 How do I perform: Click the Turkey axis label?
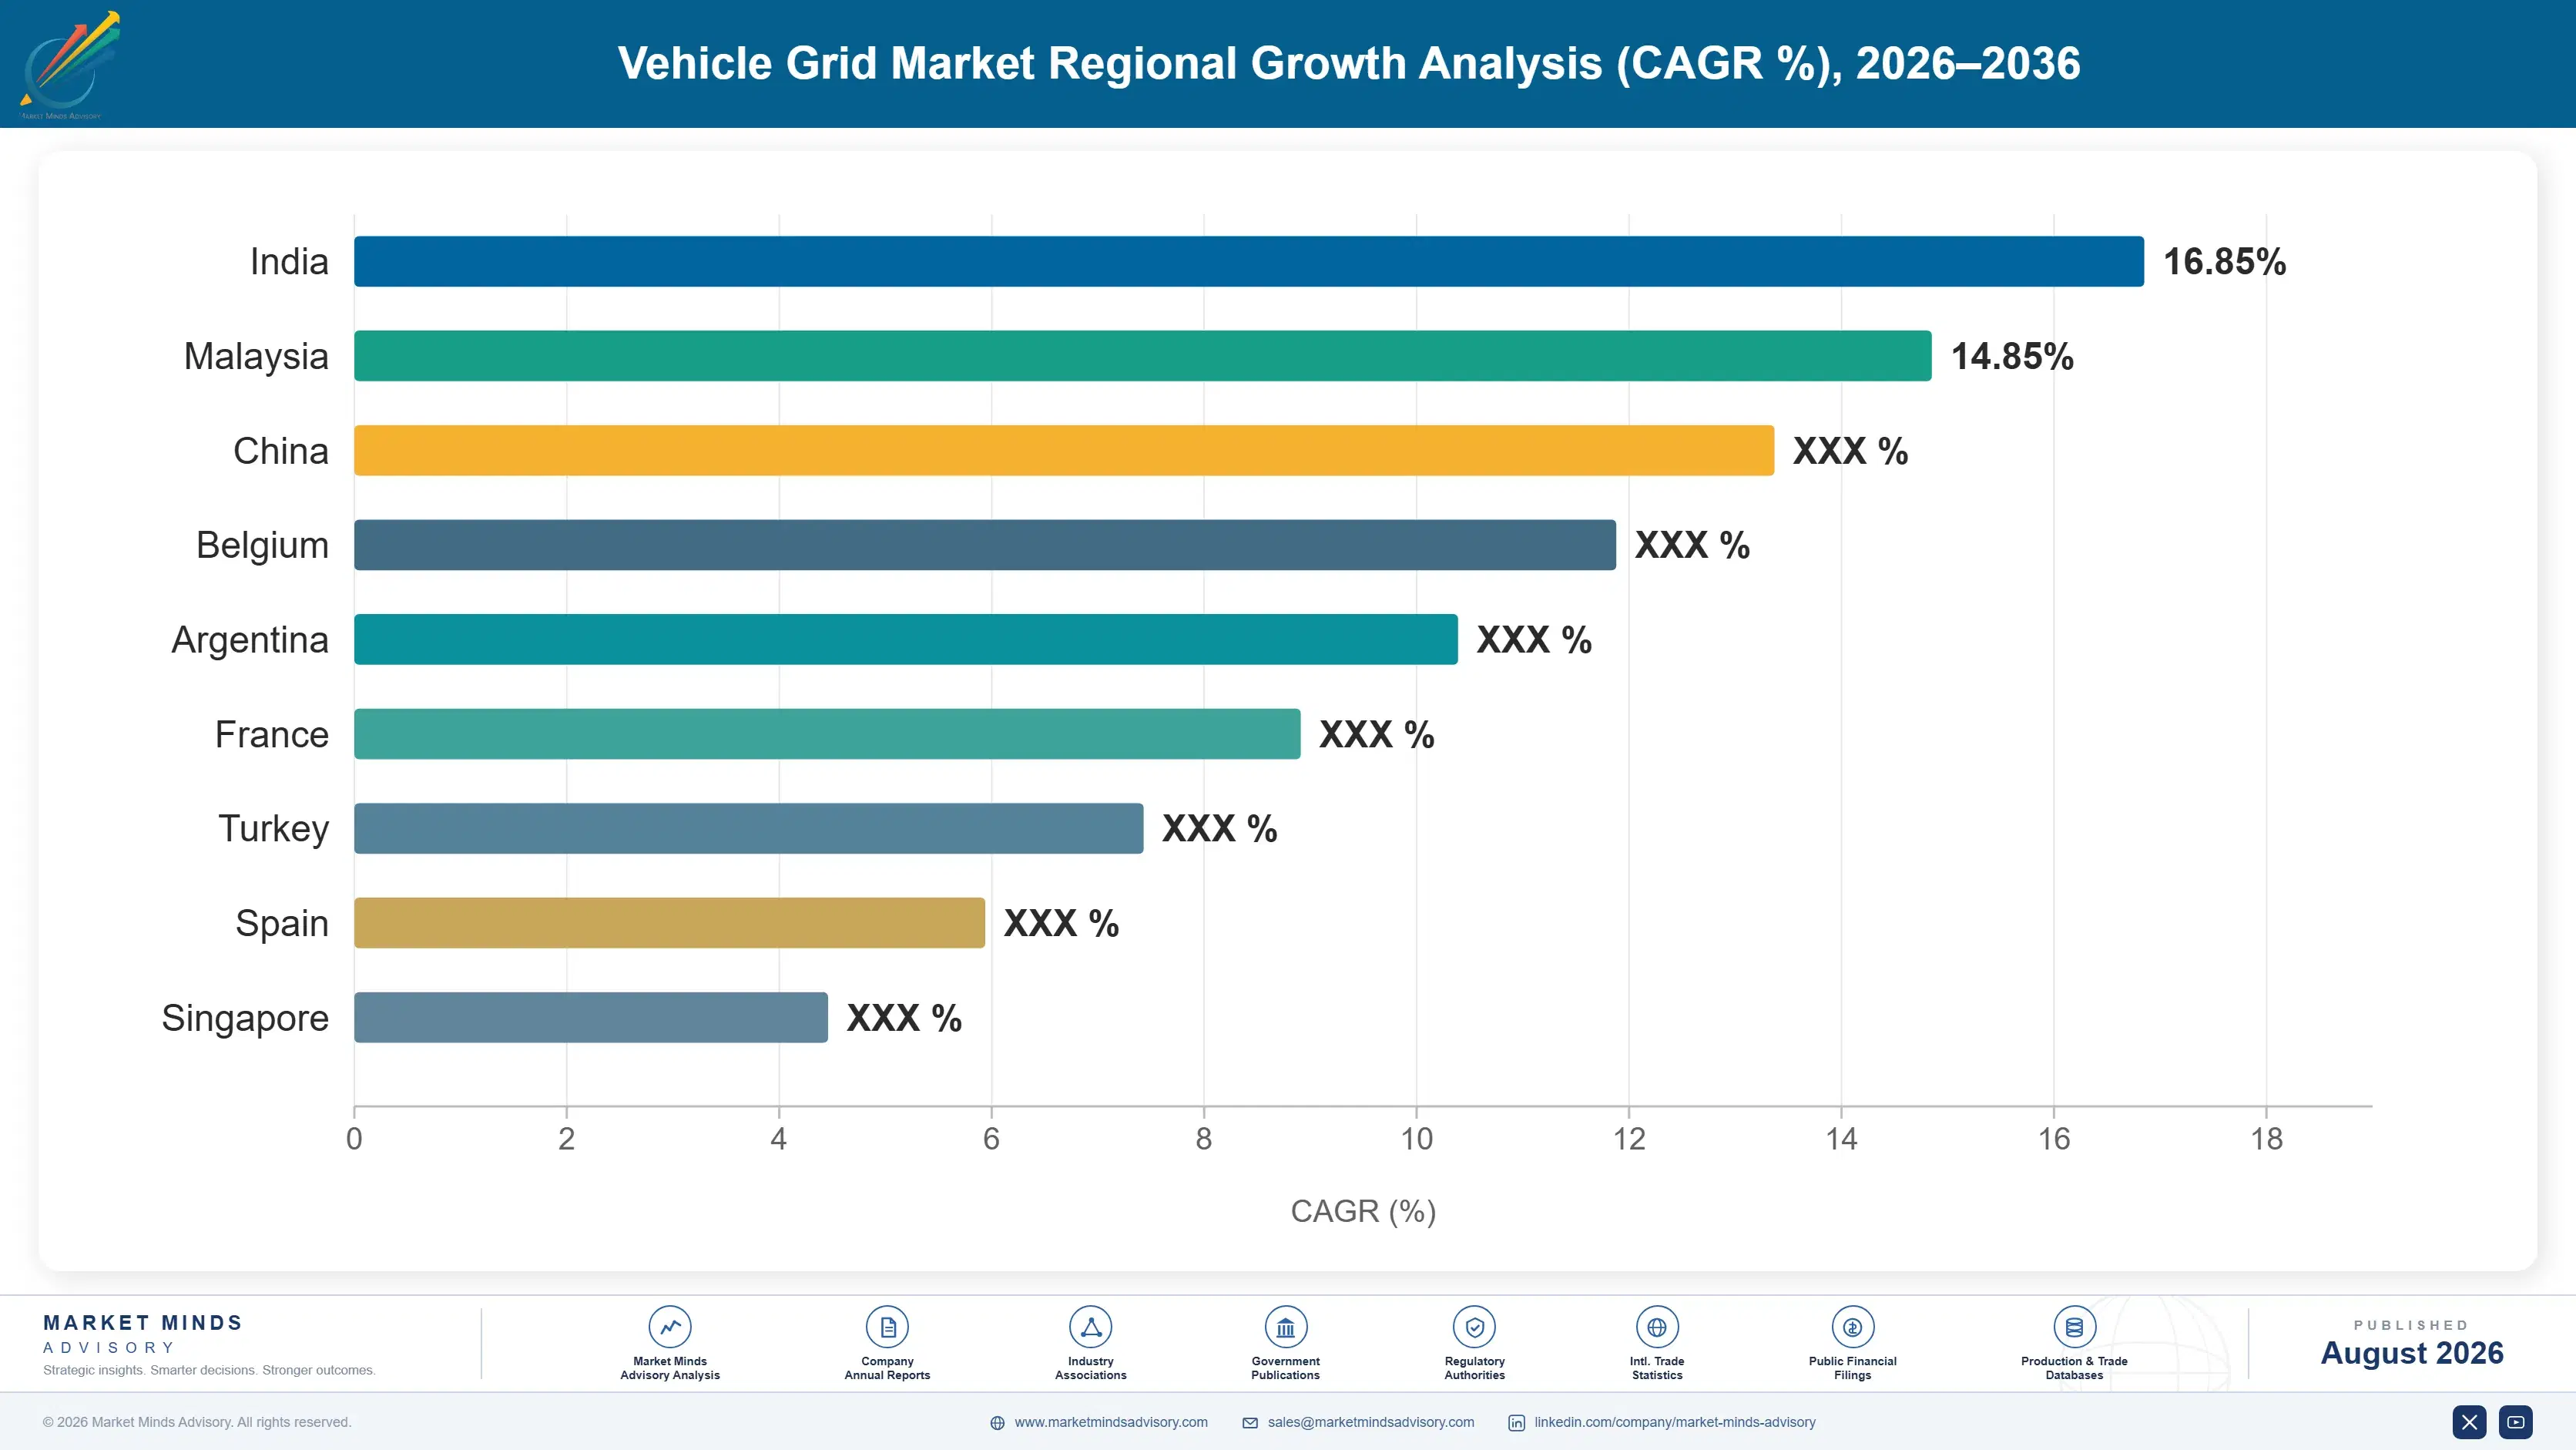tap(274, 829)
